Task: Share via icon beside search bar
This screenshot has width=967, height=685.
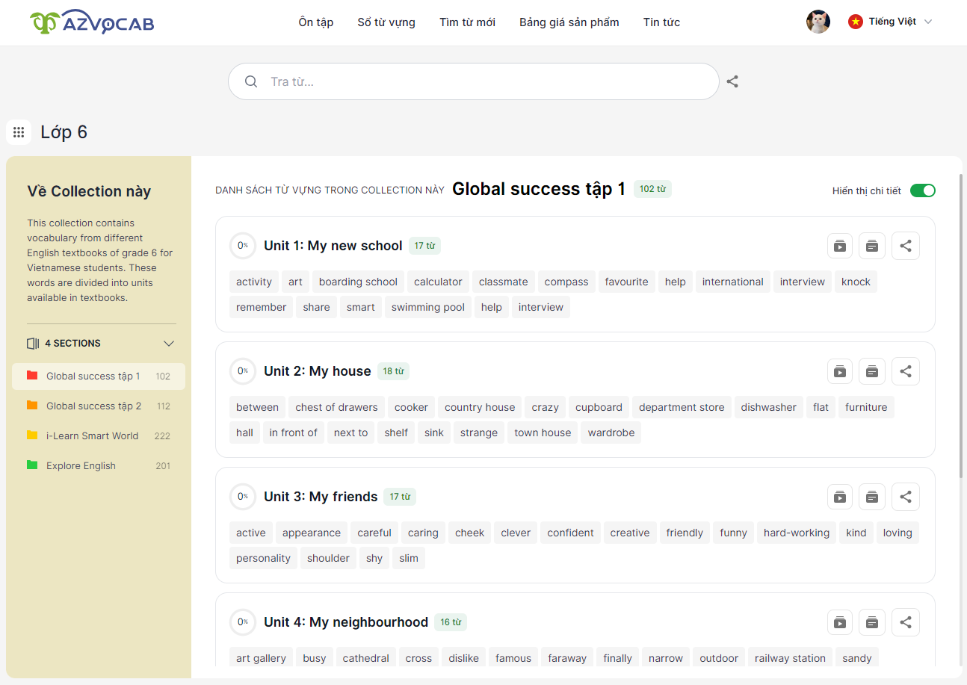Action: (x=732, y=81)
